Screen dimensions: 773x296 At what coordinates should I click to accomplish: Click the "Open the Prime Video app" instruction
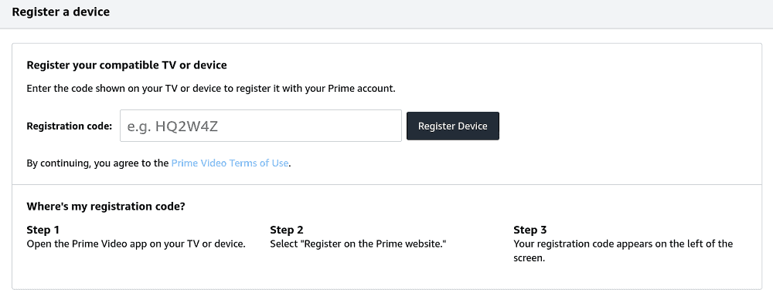coord(136,244)
